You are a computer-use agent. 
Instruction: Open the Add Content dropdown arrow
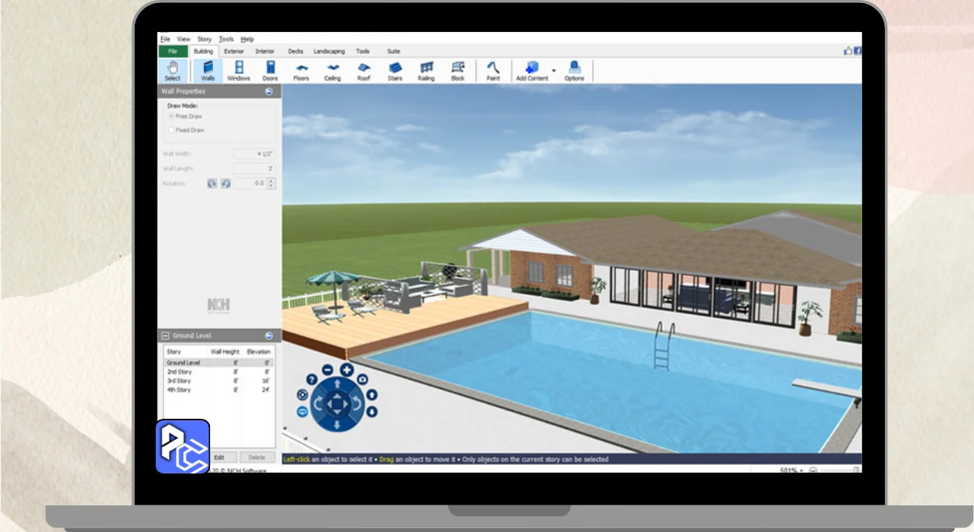pyautogui.click(x=554, y=71)
